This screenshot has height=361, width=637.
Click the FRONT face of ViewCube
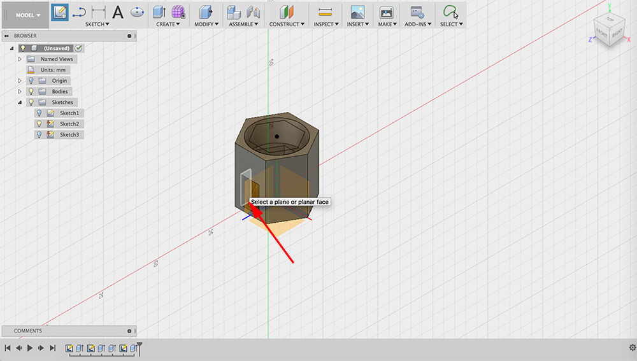click(602, 34)
